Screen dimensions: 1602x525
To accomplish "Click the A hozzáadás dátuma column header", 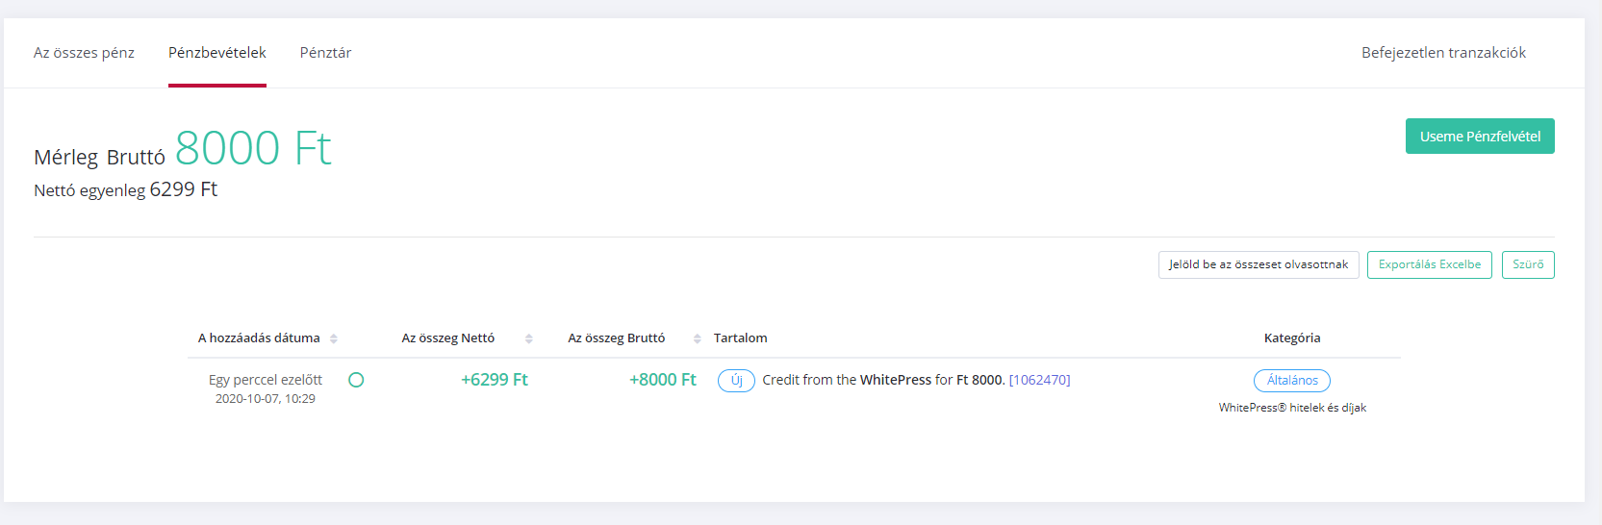I will coord(259,338).
